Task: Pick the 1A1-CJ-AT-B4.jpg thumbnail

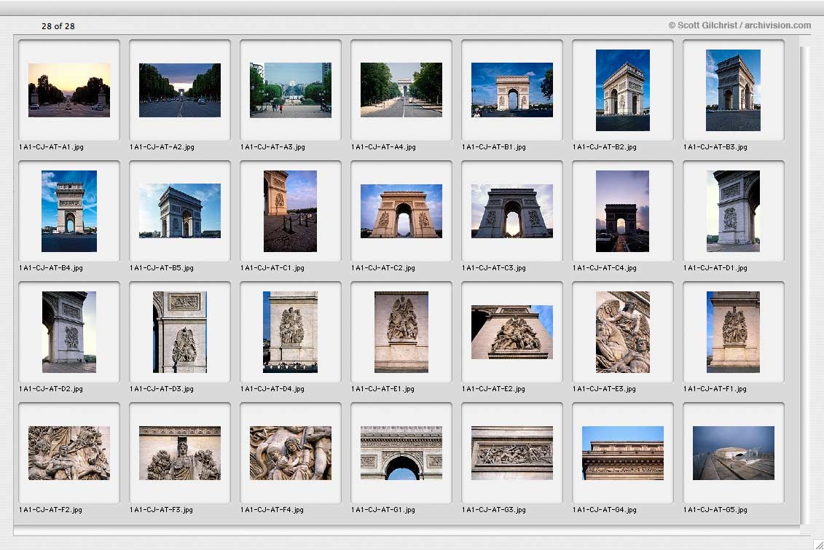Action: click(x=68, y=211)
